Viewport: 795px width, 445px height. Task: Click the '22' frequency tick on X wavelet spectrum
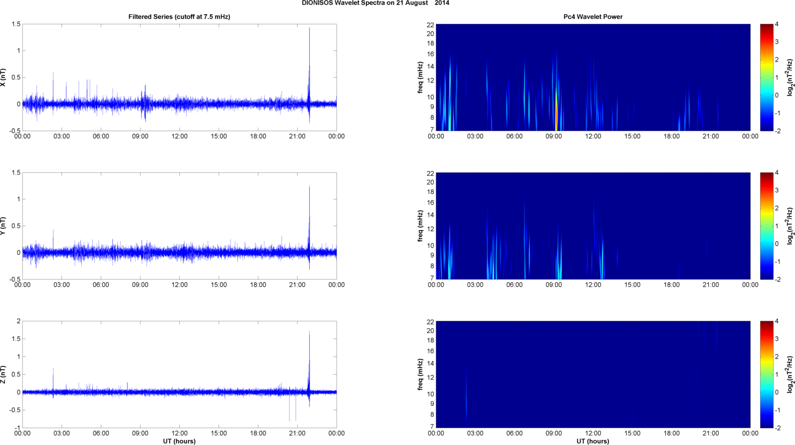[431, 25]
